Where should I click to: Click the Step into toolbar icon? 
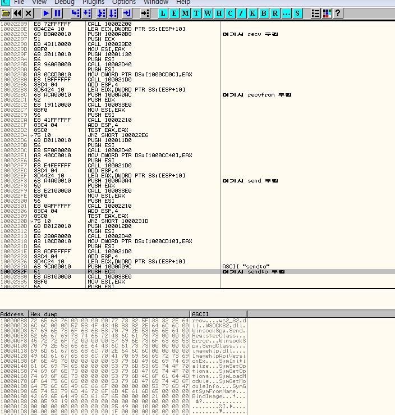click(x=75, y=13)
